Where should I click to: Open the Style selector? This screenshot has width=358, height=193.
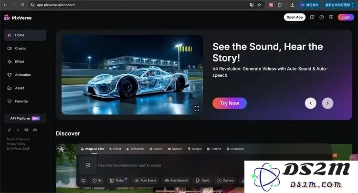(202, 181)
